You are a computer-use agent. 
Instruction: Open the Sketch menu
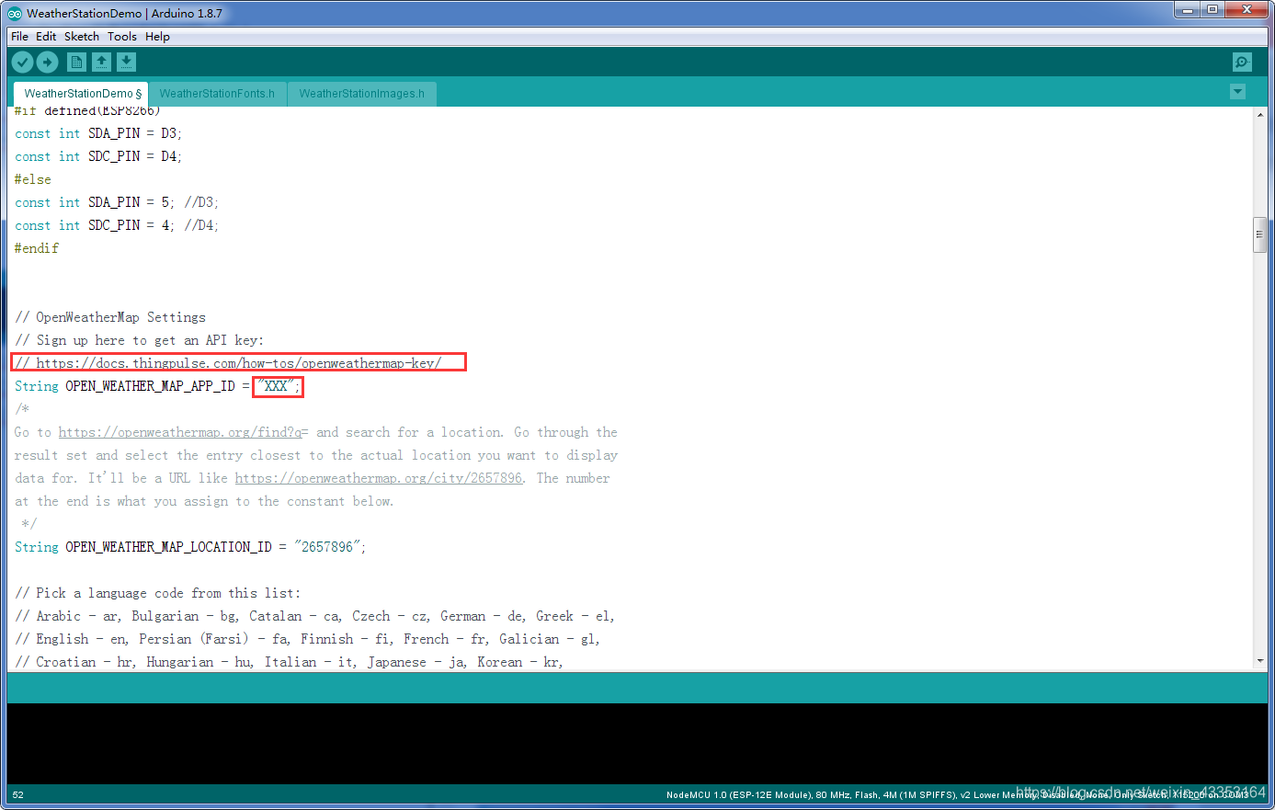coord(82,37)
